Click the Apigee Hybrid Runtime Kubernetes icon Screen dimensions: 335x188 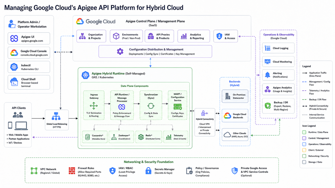click(85, 75)
